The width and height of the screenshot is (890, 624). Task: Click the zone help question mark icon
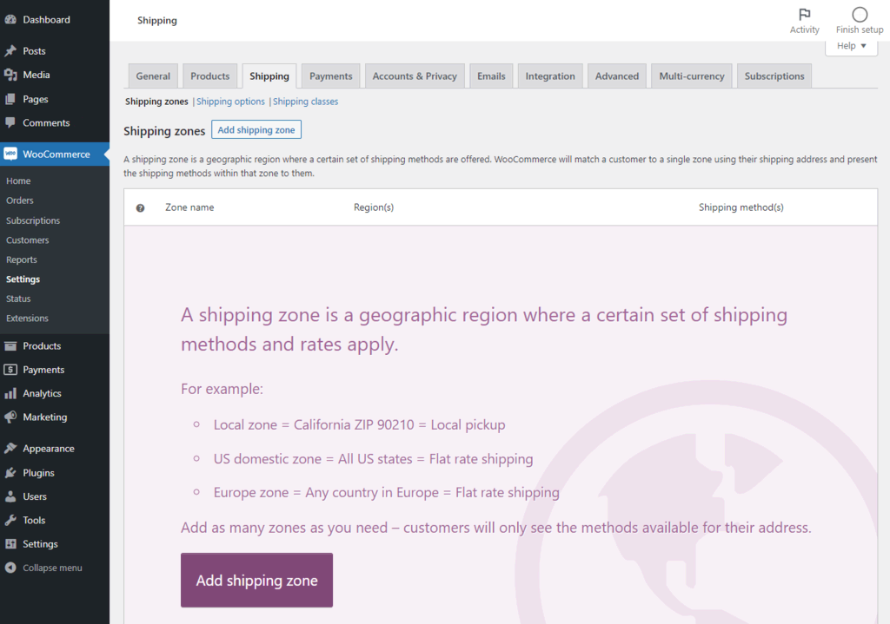140,207
